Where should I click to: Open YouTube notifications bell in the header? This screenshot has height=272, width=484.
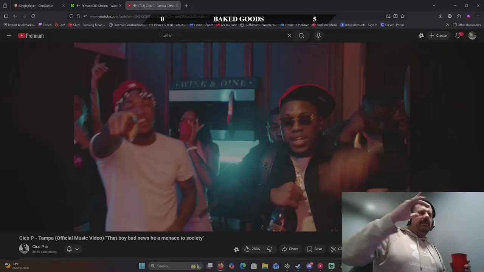(x=458, y=36)
